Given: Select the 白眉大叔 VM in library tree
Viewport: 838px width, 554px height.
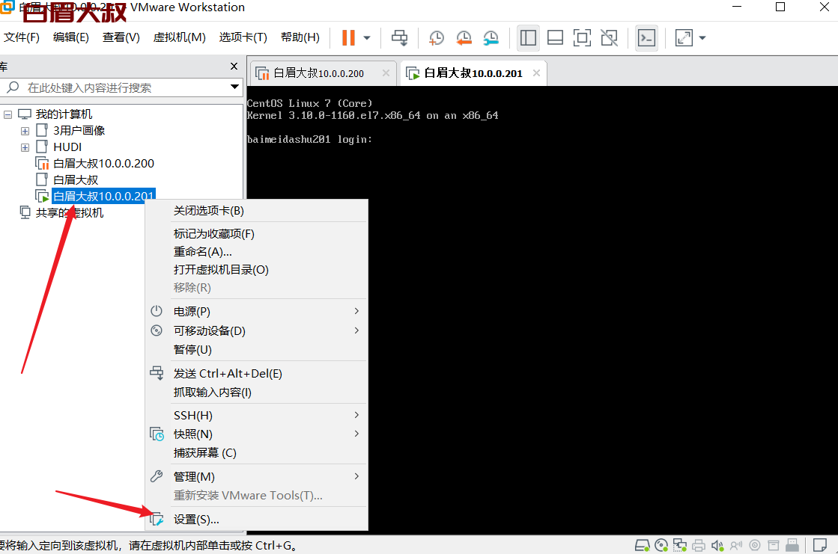Looking at the screenshot, I should point(76,180).
